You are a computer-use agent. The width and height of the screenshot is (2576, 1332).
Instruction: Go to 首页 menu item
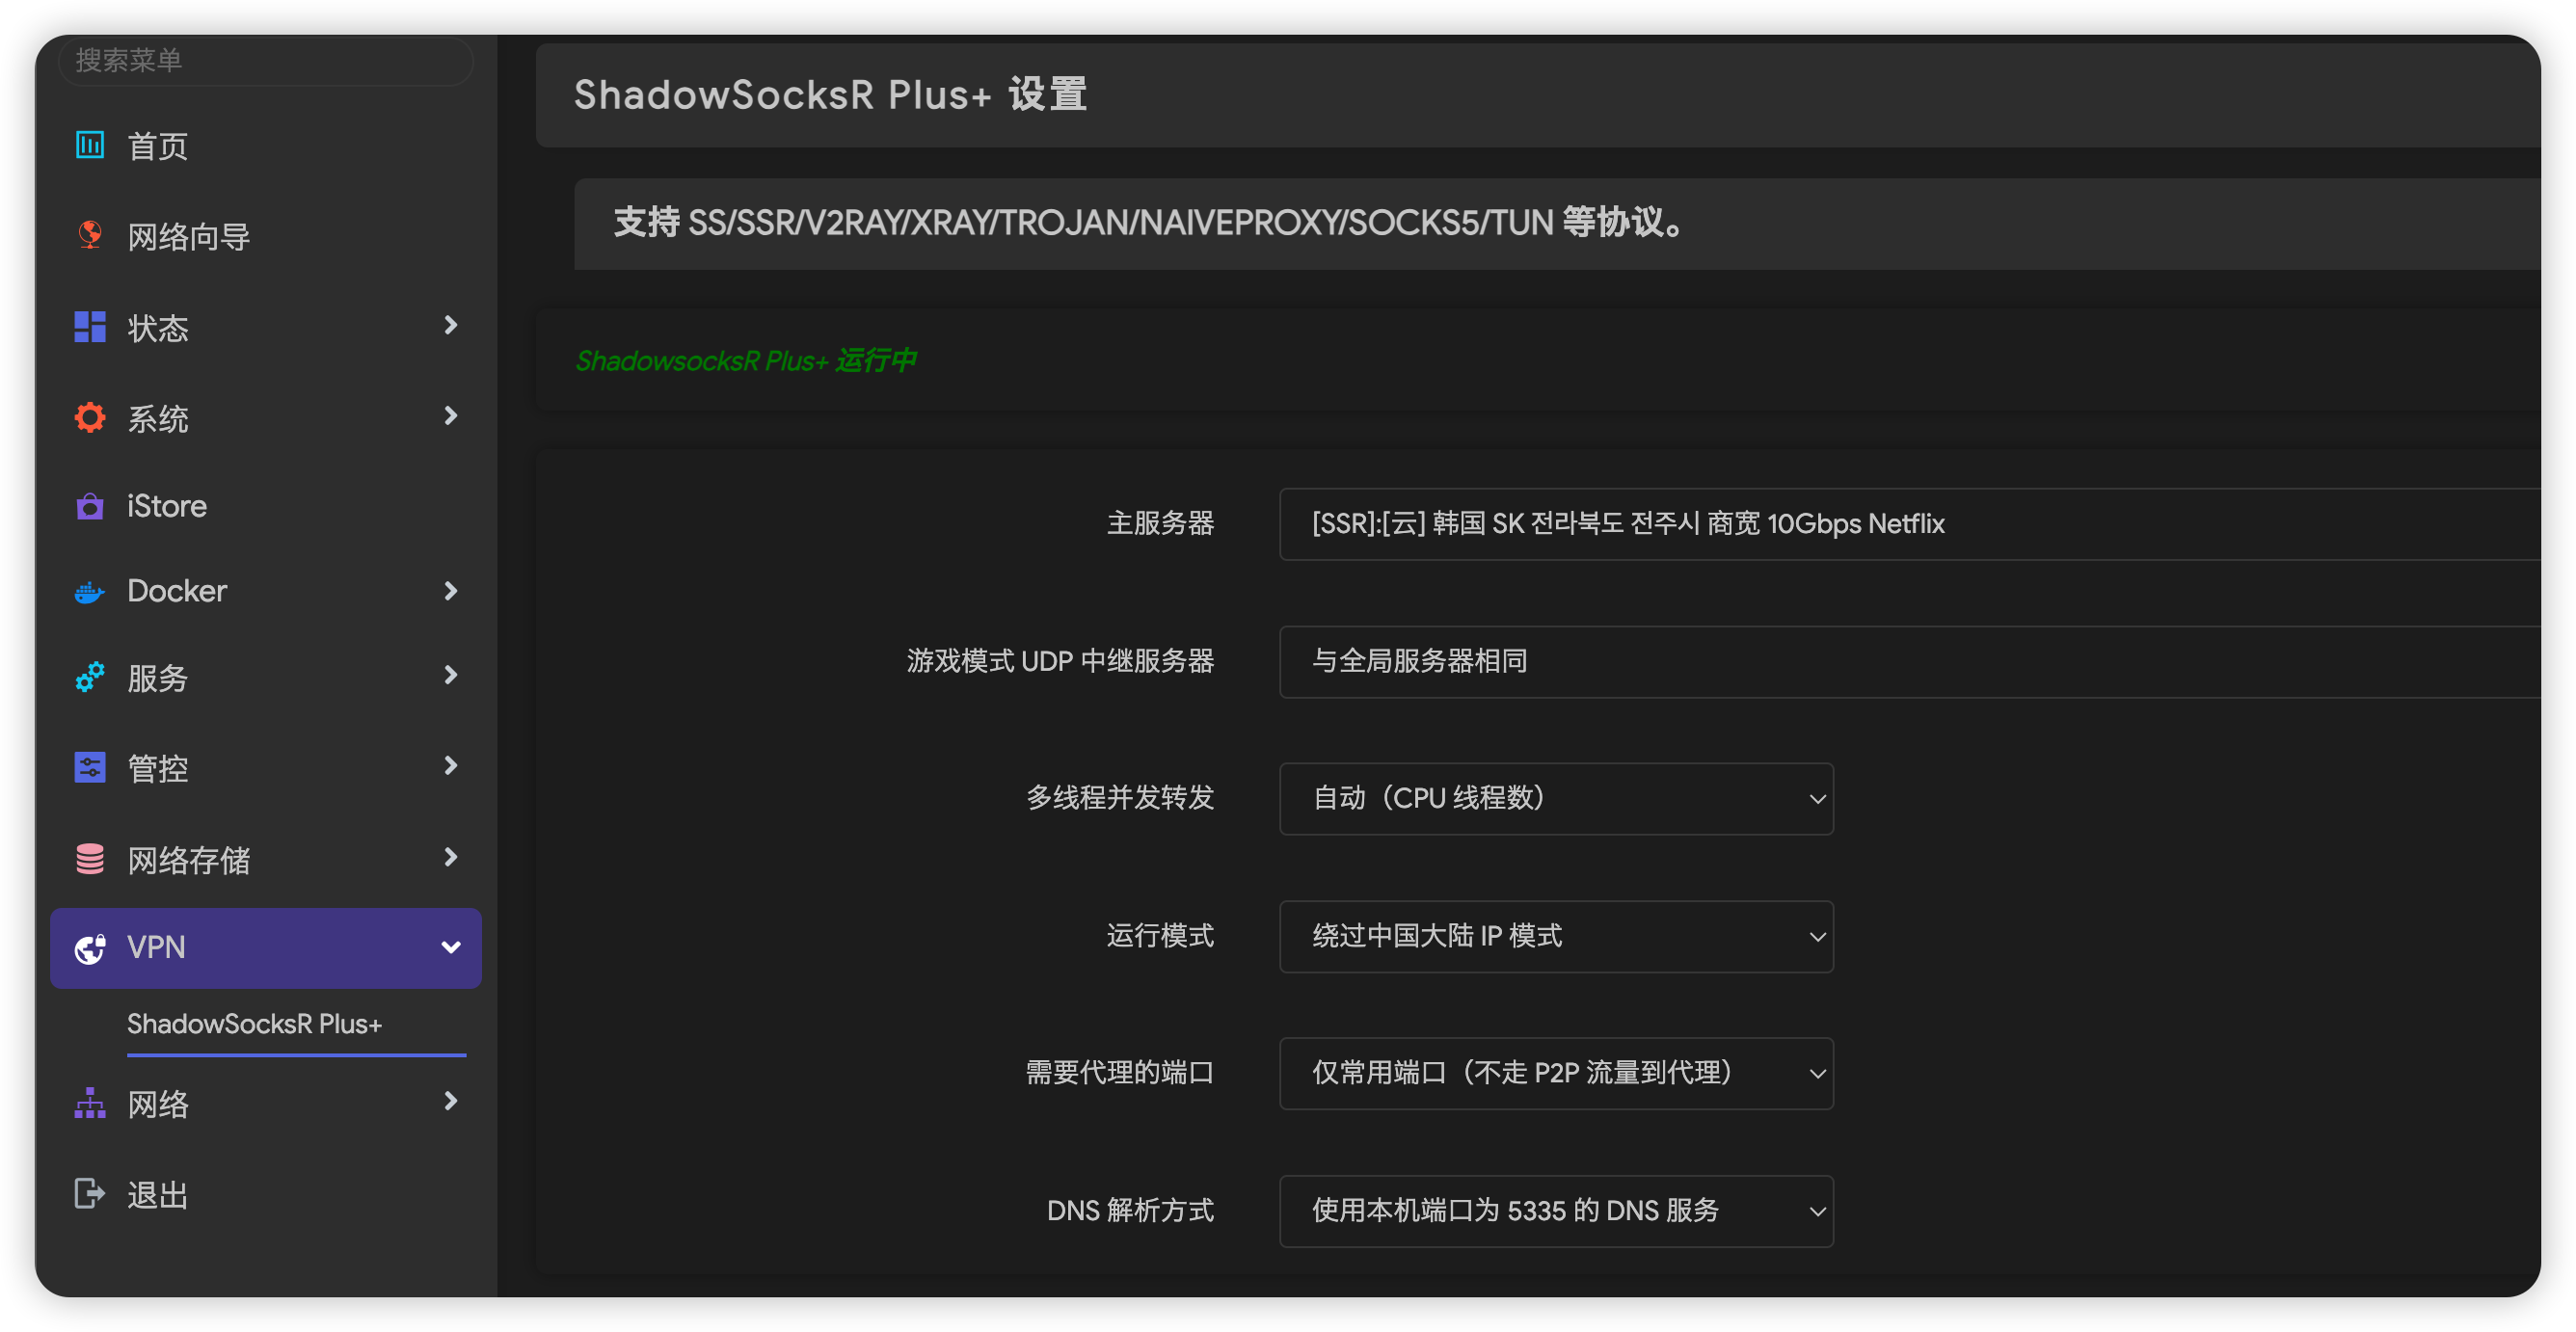pos(266,146)
